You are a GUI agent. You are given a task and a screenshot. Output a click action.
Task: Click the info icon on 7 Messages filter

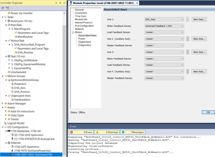[x=123, y=132]
